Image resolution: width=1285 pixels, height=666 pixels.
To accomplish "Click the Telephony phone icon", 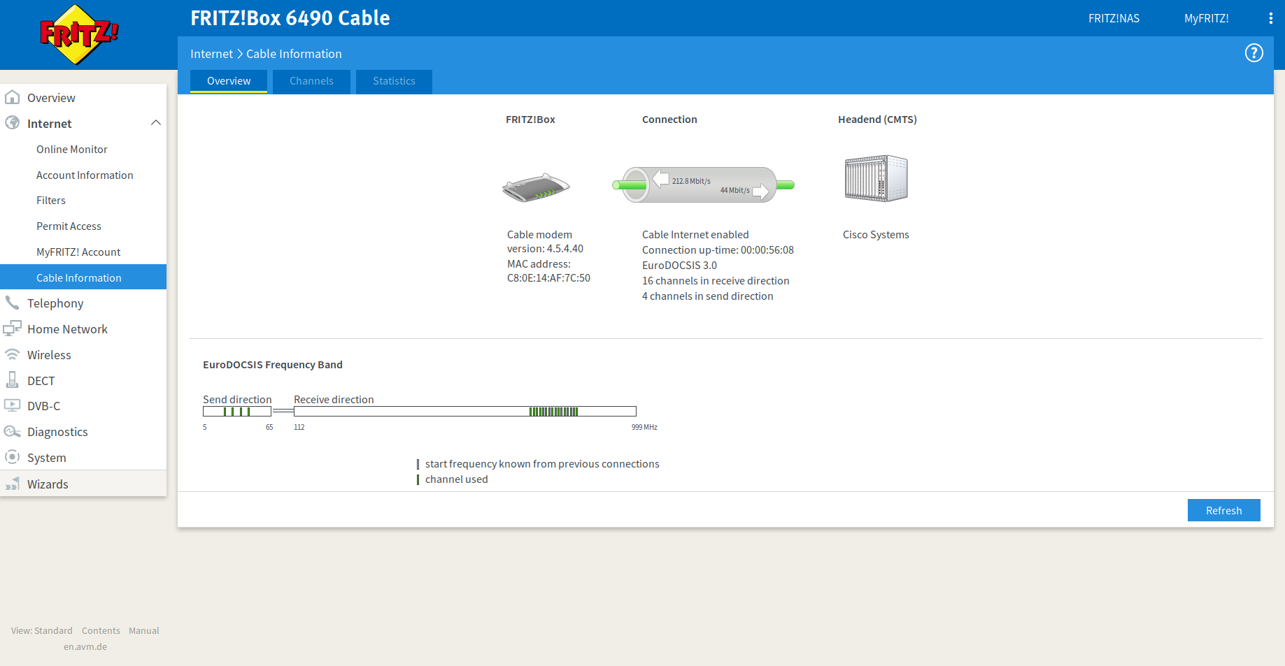I will [x=12, y=303].
